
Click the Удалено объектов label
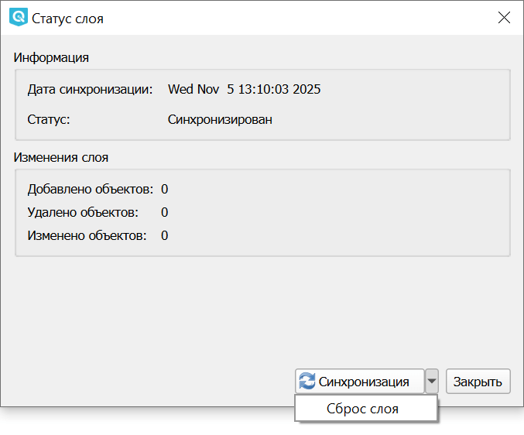point(83,212)
